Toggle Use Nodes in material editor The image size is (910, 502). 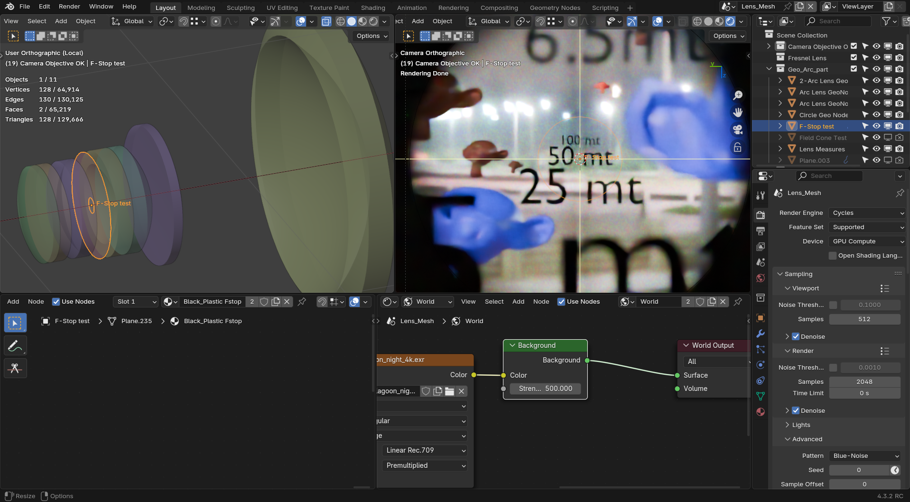click(x=56, y=302)
